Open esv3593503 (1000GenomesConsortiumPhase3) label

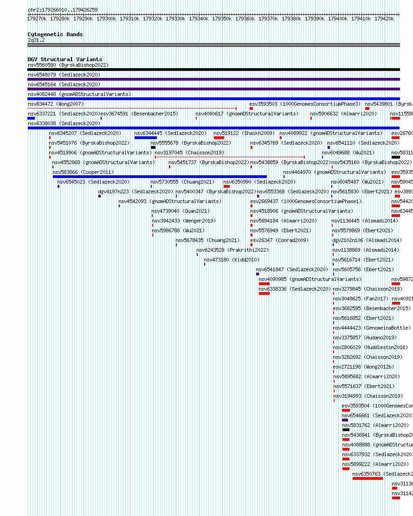[x=305, y=104]
